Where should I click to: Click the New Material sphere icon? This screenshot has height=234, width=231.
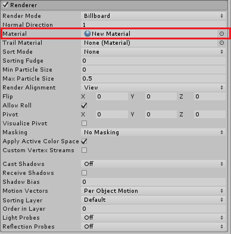[88, 33]
